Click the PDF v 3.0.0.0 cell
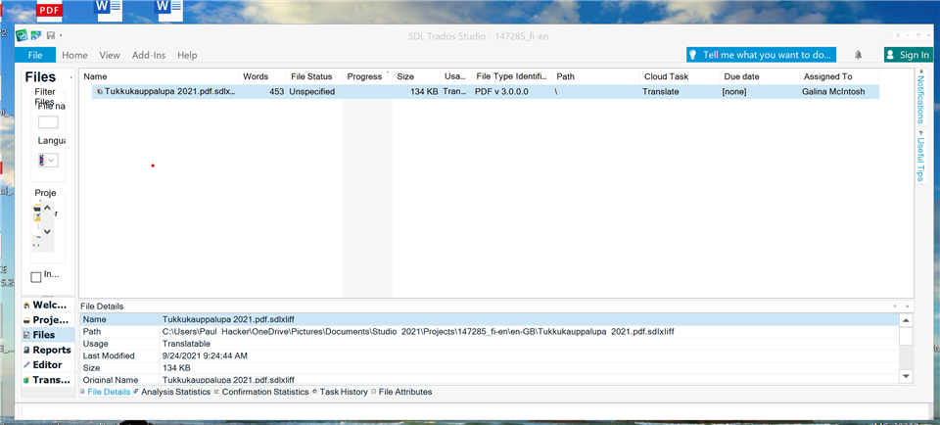Image resolution: width=940 pixels, height=425 pixels. tap(501, 92)
